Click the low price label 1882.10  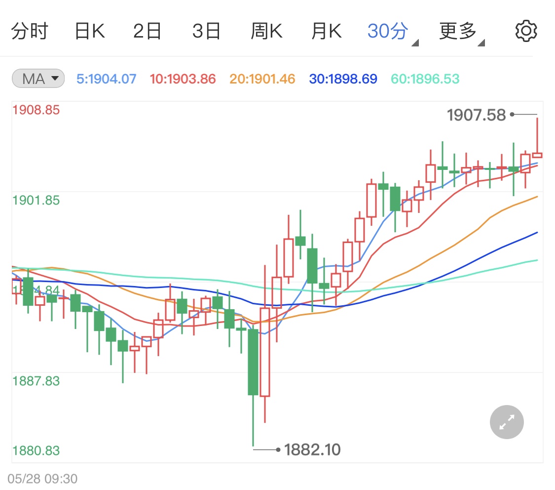[x=312, y=449]
